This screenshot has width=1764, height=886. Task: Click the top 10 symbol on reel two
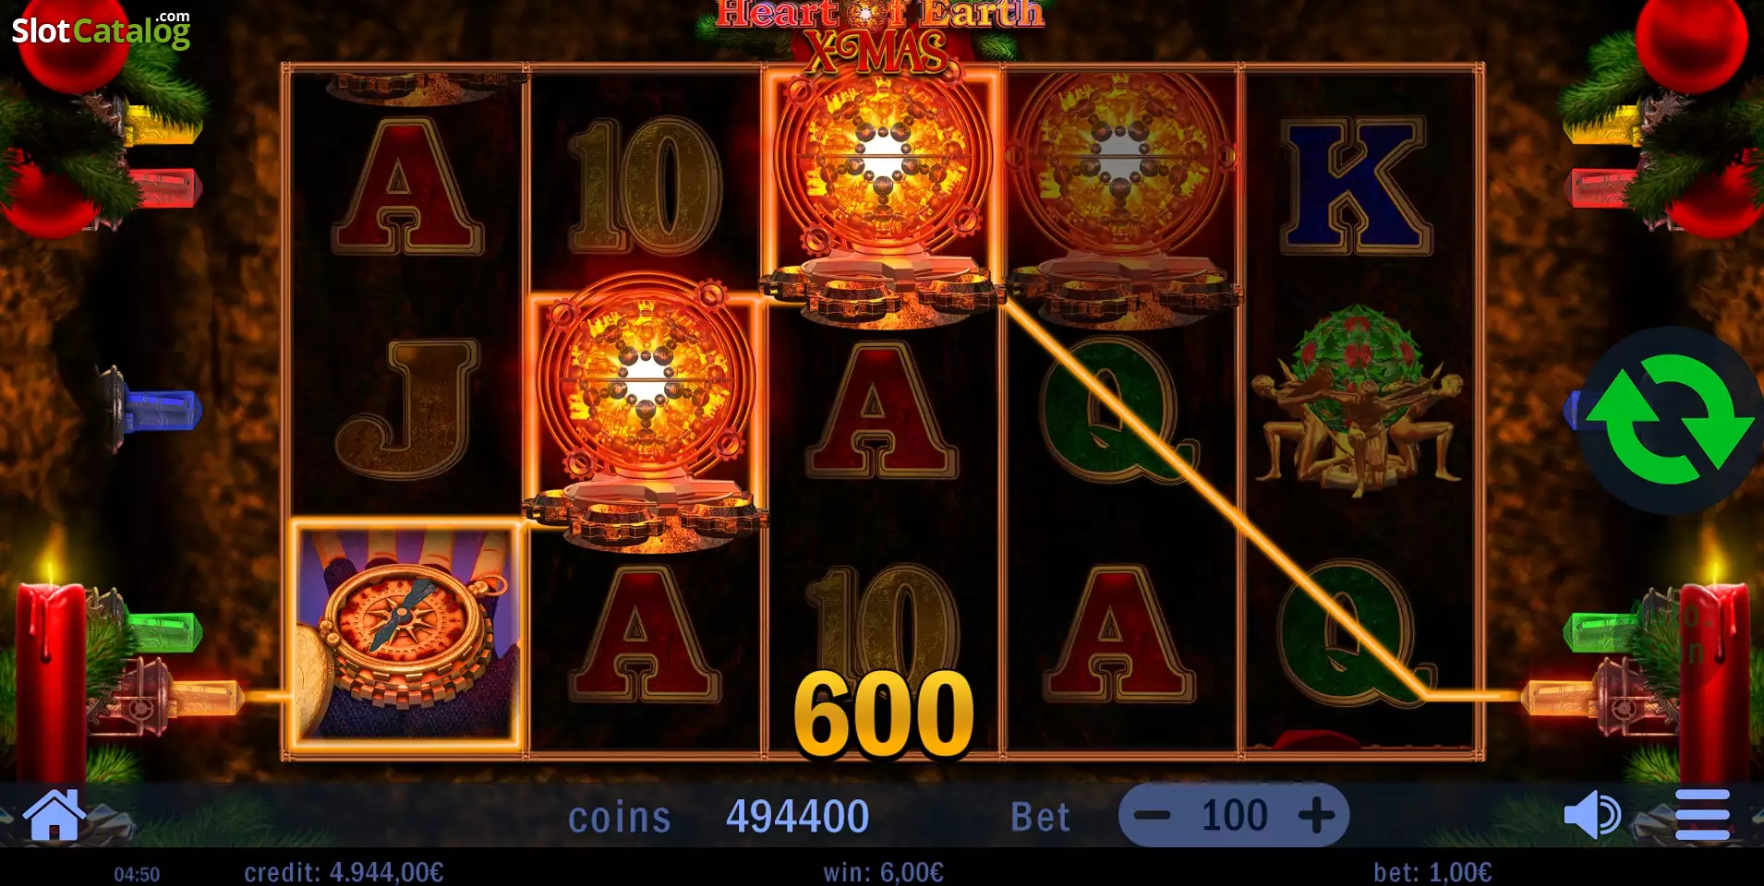pos(645,186)
